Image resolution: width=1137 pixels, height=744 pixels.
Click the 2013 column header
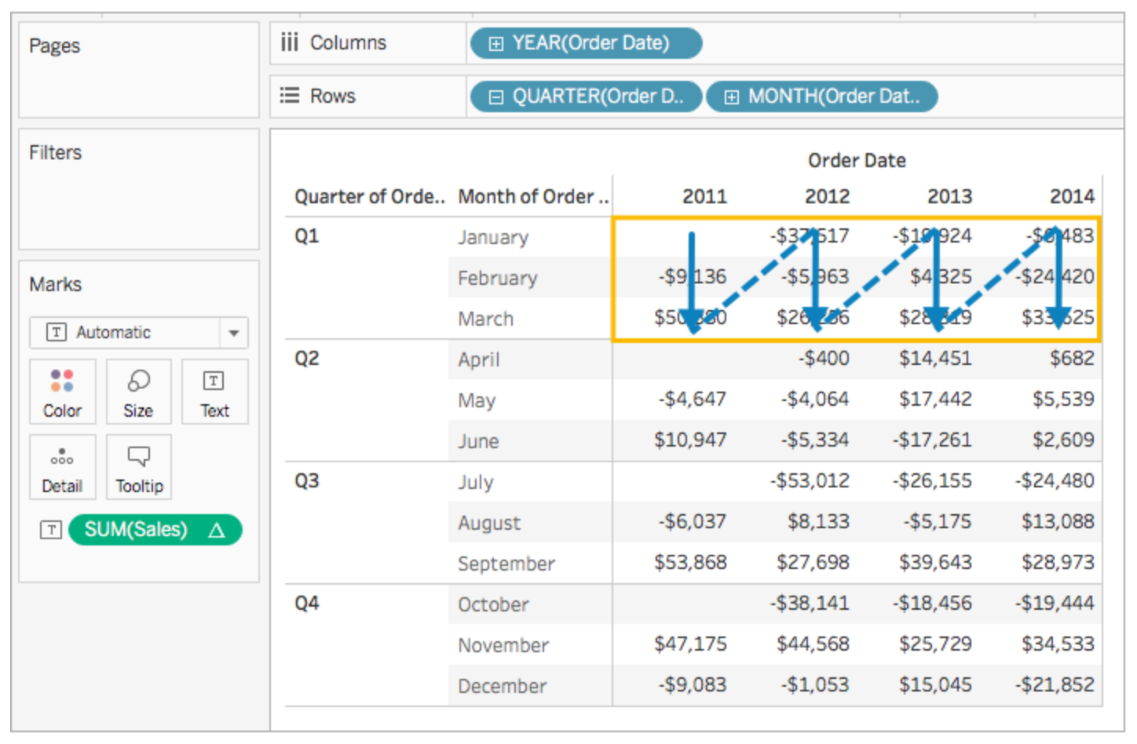point(949,196)
